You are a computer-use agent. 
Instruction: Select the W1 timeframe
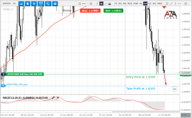pos(154,4)
